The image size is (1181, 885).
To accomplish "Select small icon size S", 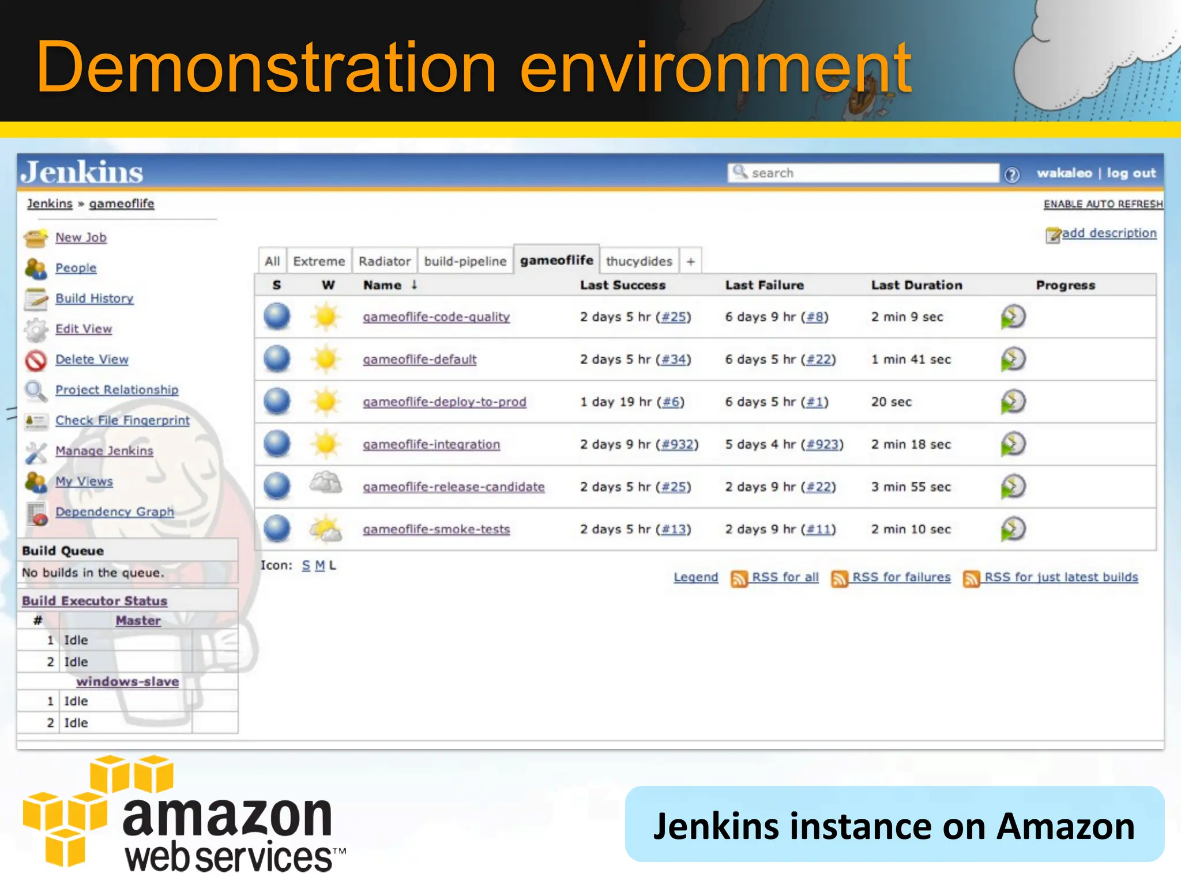I will (306, 566).
